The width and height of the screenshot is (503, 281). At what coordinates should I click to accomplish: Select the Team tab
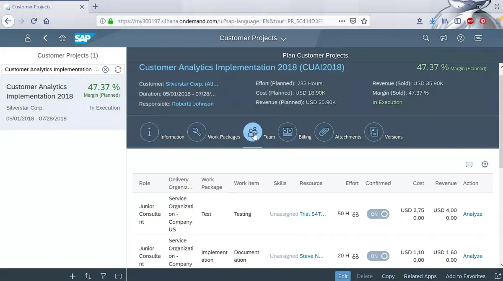tap(253, 132)
